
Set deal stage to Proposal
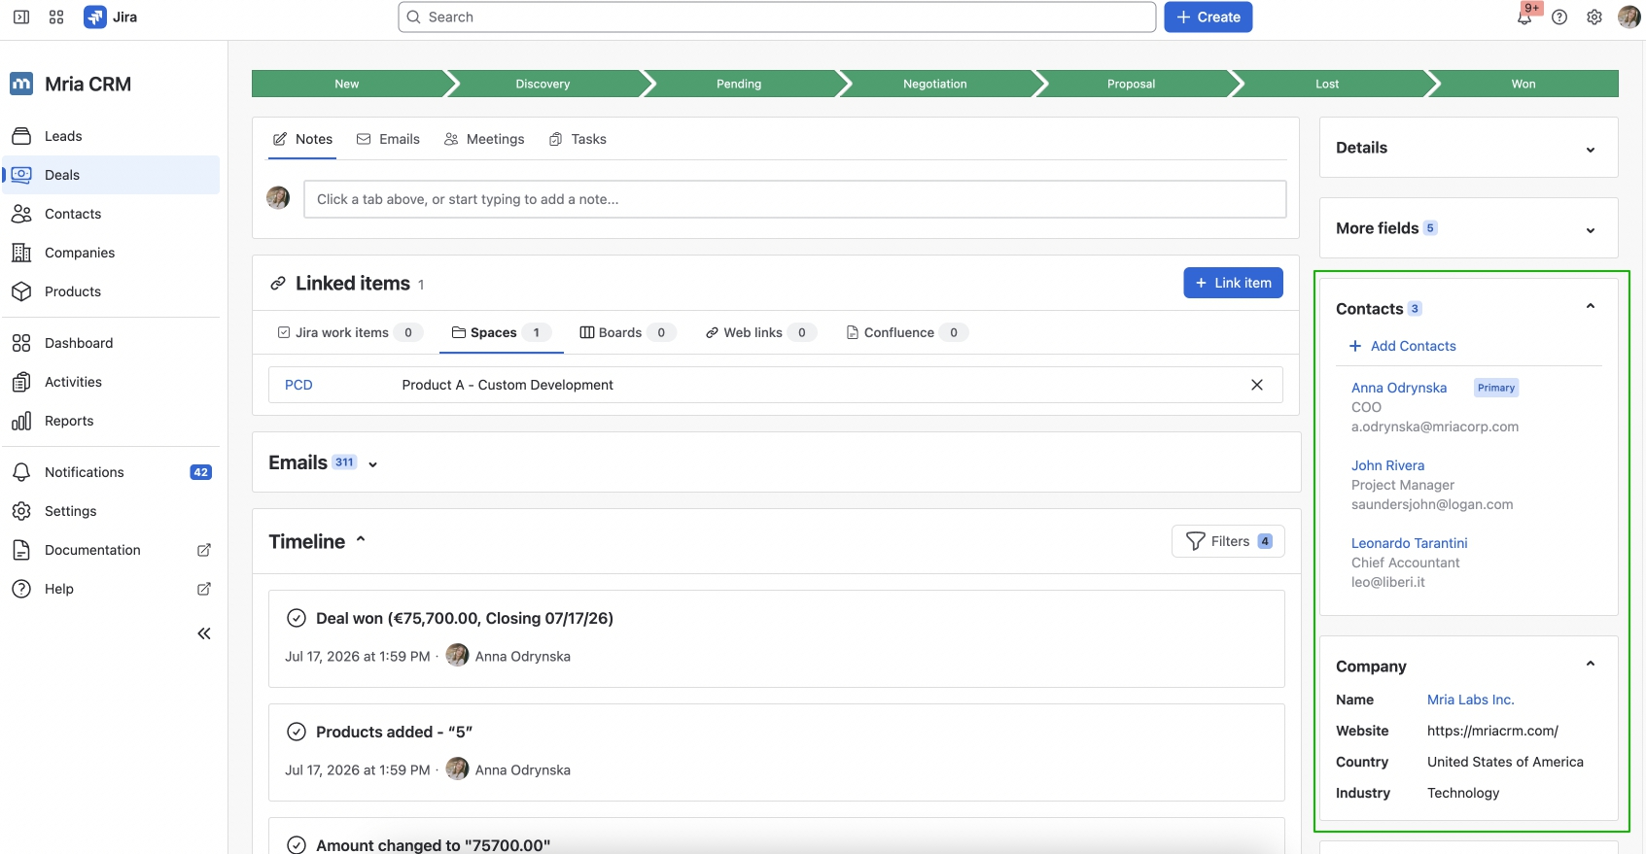click(1131, 84)
